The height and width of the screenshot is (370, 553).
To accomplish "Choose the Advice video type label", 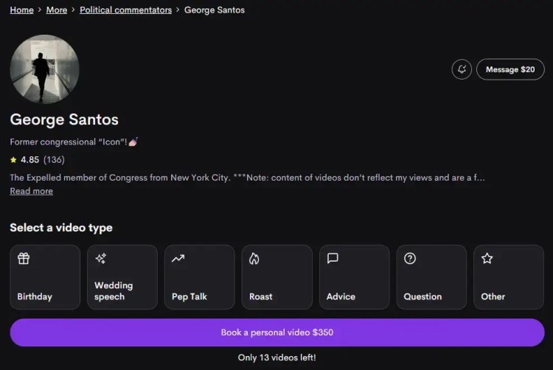I will coord(341,296).
